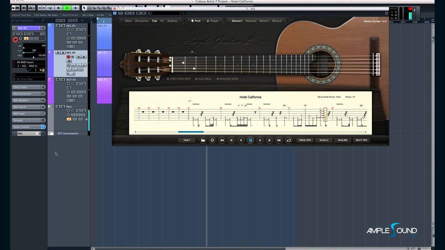Expand the Notepad inspector section
This screenshot has width=445, height=250.
pyautogui.click(x=29, y=120)
